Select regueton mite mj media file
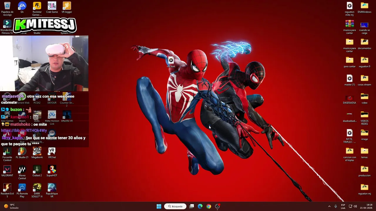376x211 pixels. (x=350, y=9)
